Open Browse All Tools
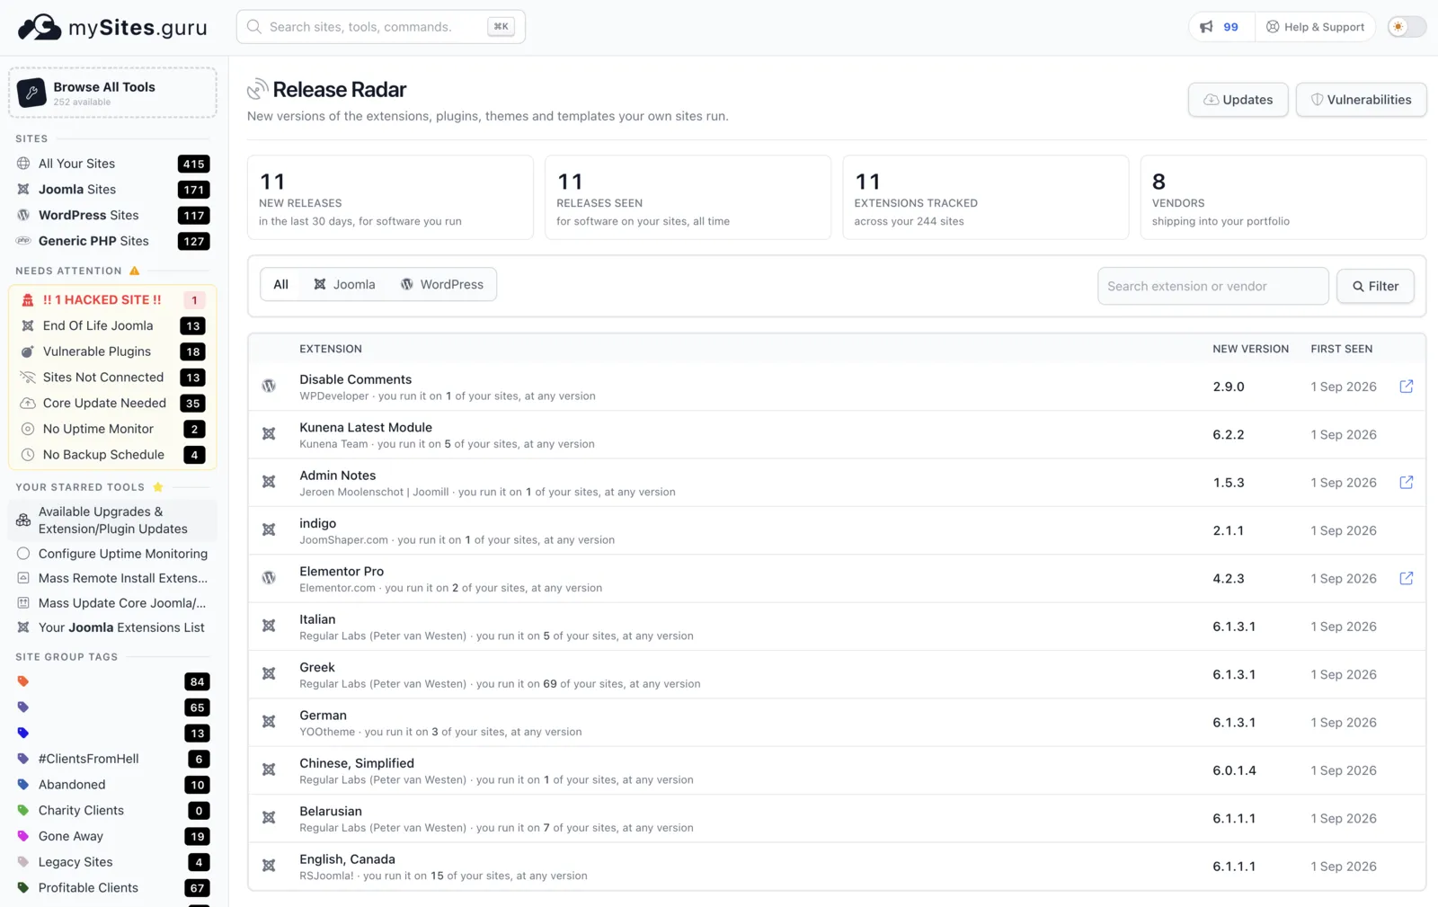This screenshot has height=907, width=1438. 112,93
